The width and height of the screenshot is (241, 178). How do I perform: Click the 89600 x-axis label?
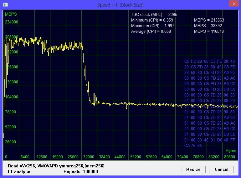pyautogui.click(x=229, y=157)
